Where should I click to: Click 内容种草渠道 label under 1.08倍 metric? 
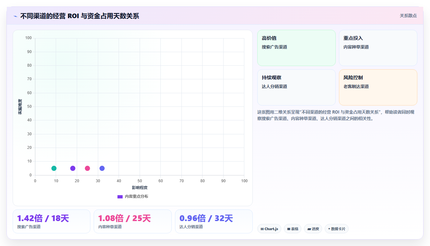(x=110, y=227)
